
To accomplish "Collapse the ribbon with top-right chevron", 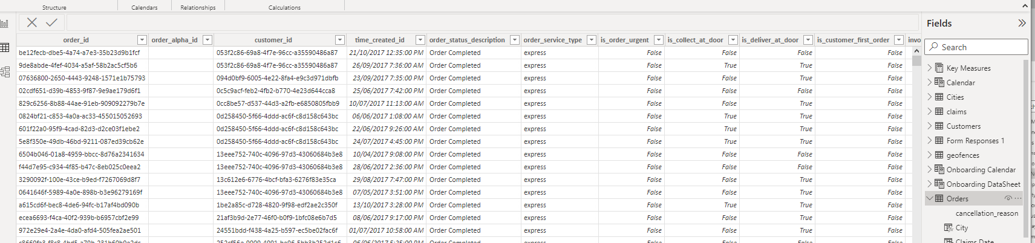I will coord(1025,6).
